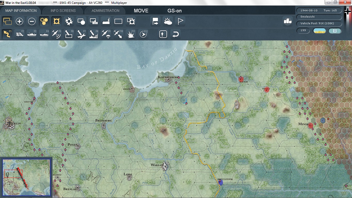Select F10 air transfer mode icon
This screenshot has height=198, width=352.
coord(118,34)
